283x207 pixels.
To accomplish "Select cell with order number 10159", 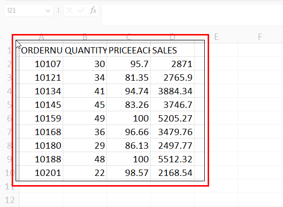I will coord(41,118).
